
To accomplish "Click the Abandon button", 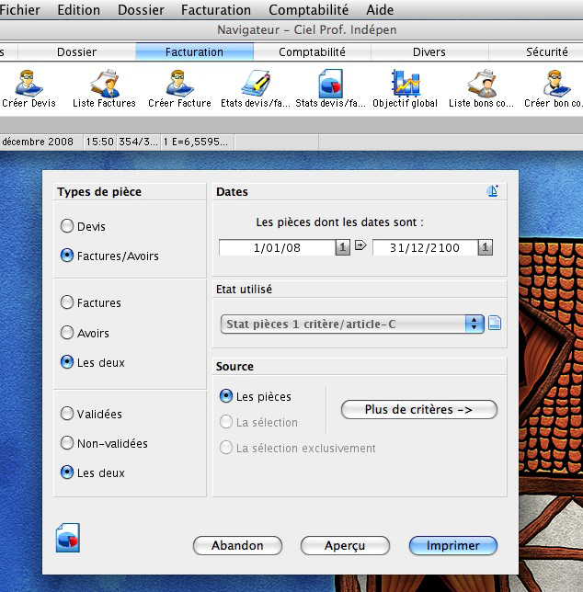I will coord(237,545).
